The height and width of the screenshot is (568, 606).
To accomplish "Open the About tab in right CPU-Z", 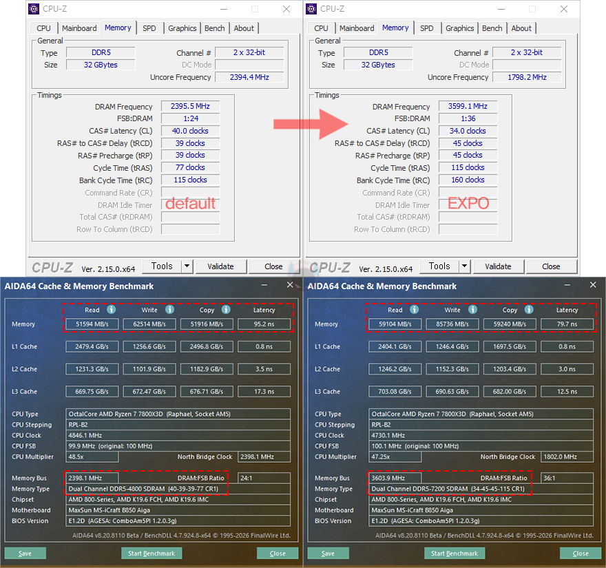I will [521, 28].
